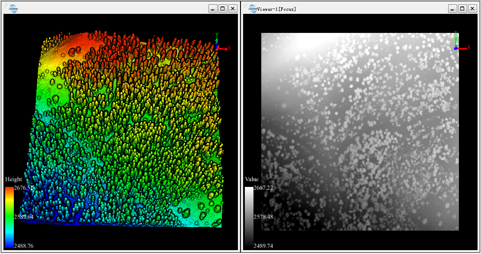This screenshot has height=254, width=481.
Task: Click the Height legend label
Action: point(13,179)
